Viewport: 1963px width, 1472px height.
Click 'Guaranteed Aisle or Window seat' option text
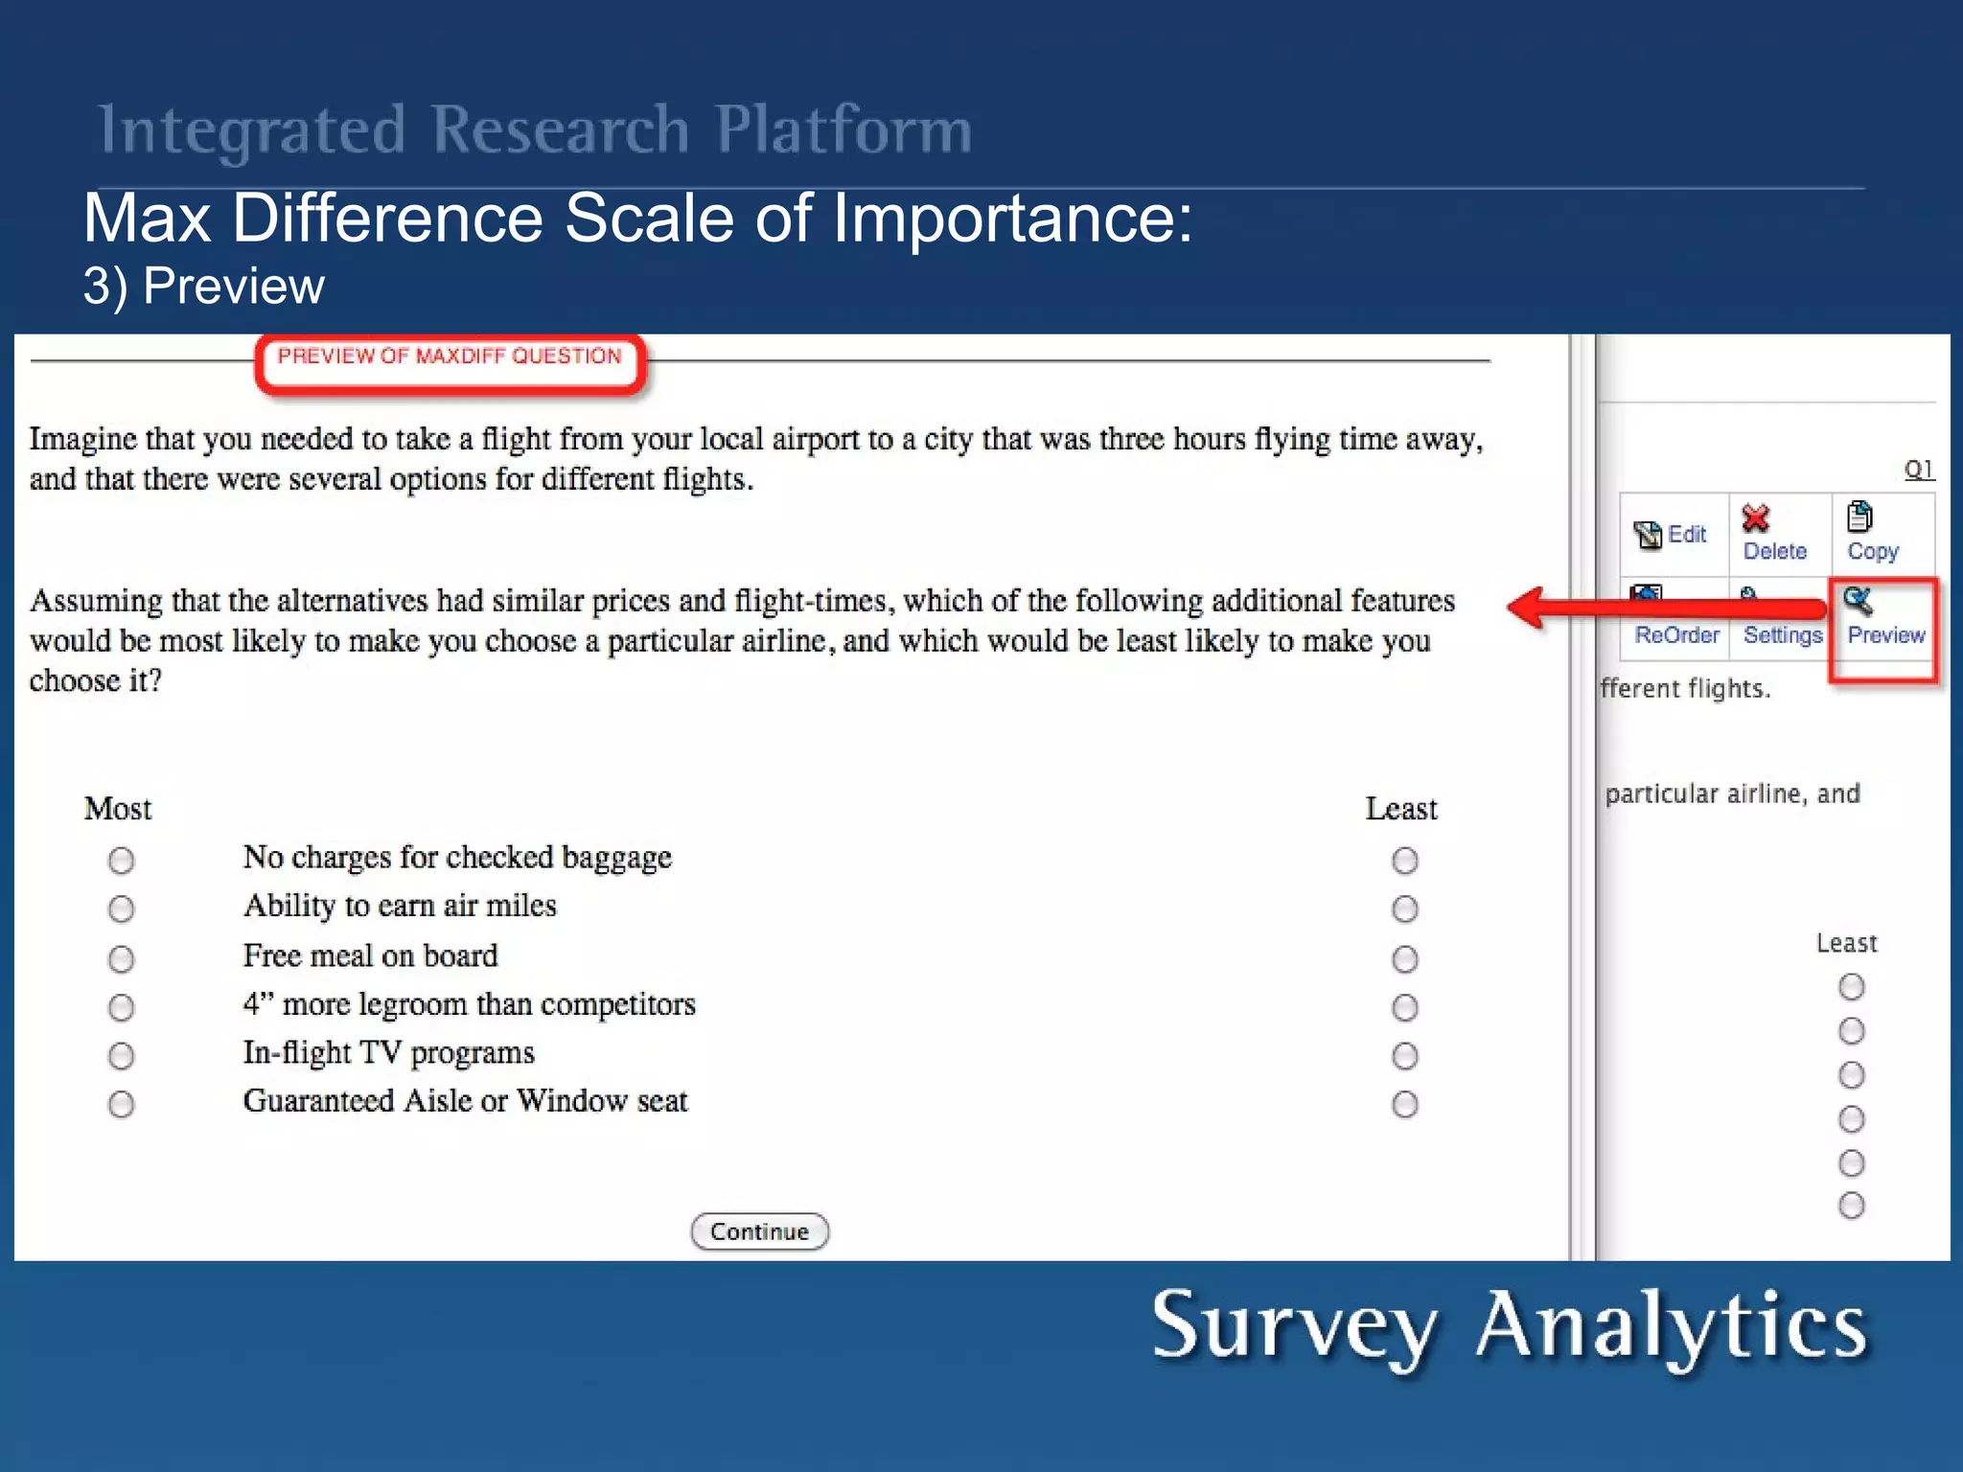point(465,1100)
